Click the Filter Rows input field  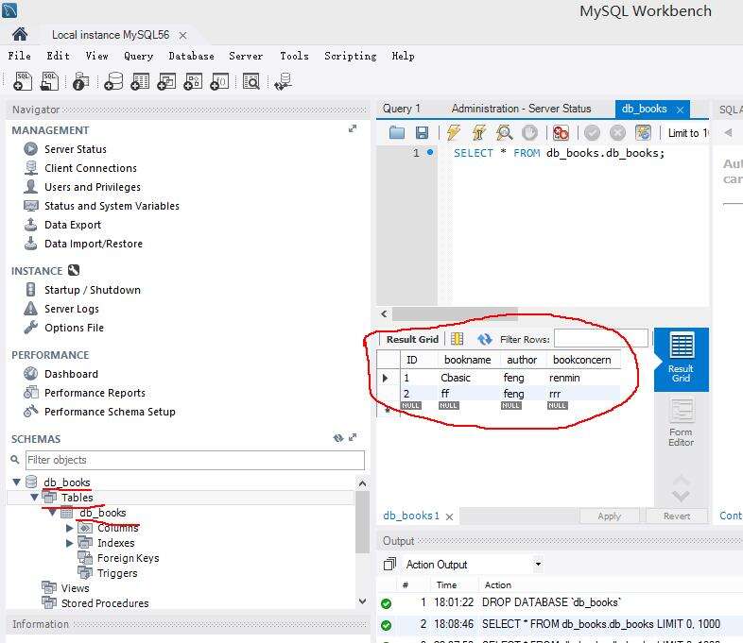(x=600, y=339)
